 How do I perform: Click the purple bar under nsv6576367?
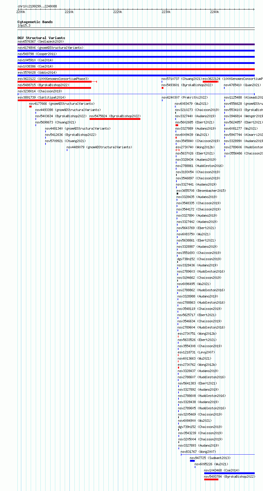point(136,44)
